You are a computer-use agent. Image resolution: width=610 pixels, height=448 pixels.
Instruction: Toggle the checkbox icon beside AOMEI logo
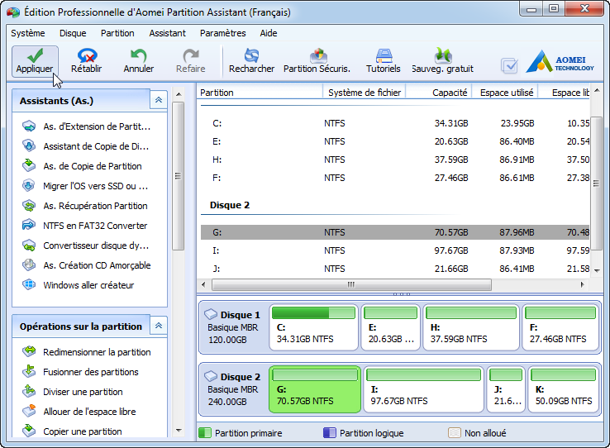click(510, 65)
